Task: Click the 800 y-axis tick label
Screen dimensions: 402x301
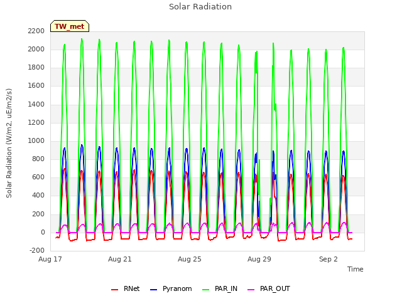Action: [x=38, y=159]
